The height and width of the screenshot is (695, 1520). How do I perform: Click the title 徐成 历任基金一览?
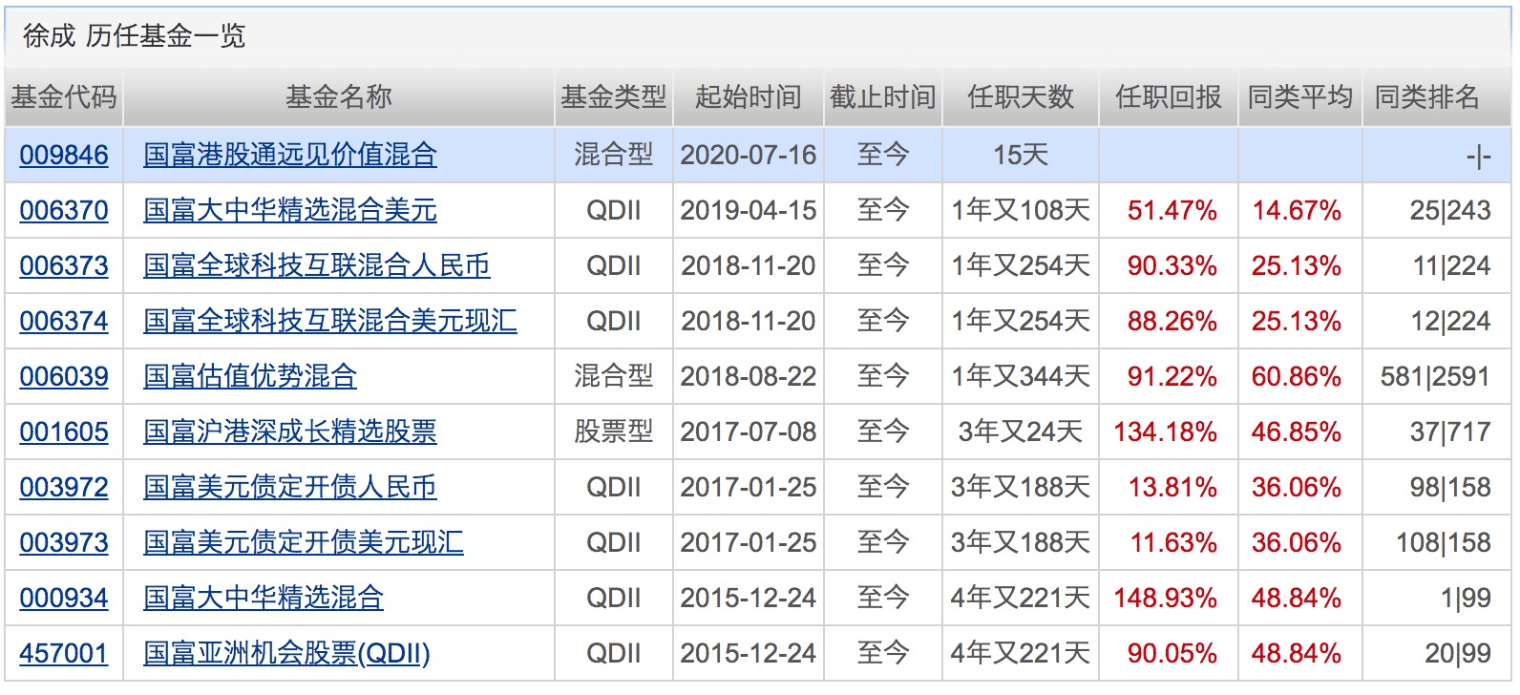(135, 36)
